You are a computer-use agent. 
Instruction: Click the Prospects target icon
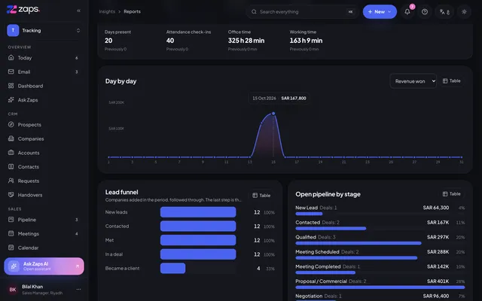pos(11,124)
